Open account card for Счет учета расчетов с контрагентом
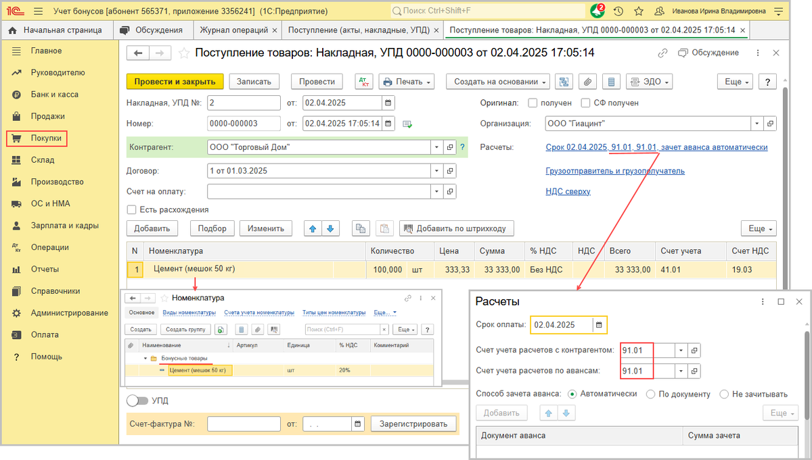 pos(694,351)
